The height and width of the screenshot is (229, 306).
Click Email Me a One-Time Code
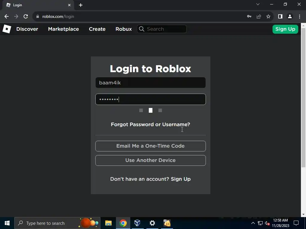click(151, 146)
